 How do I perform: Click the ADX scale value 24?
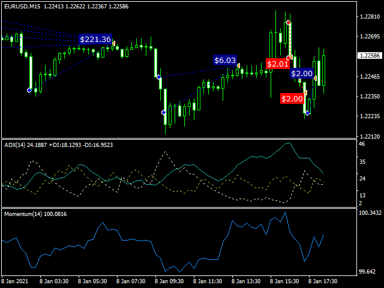tap(362, 179)
